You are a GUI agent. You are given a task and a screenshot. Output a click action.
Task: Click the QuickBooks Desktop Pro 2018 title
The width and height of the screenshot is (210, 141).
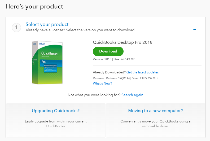pos(122,42)
